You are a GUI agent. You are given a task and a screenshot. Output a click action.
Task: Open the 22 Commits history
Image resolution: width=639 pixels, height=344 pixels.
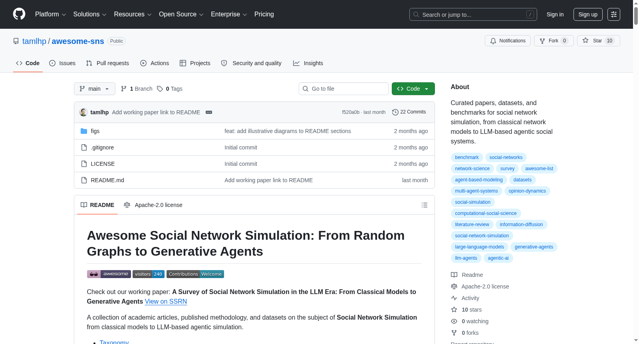click(x=409, y=112)
